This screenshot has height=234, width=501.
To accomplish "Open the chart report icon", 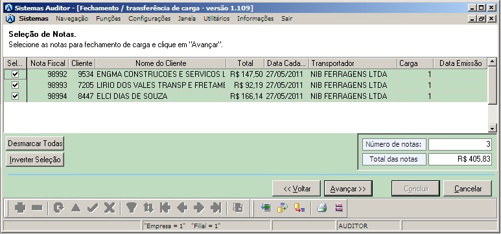I will click(339, 208).
